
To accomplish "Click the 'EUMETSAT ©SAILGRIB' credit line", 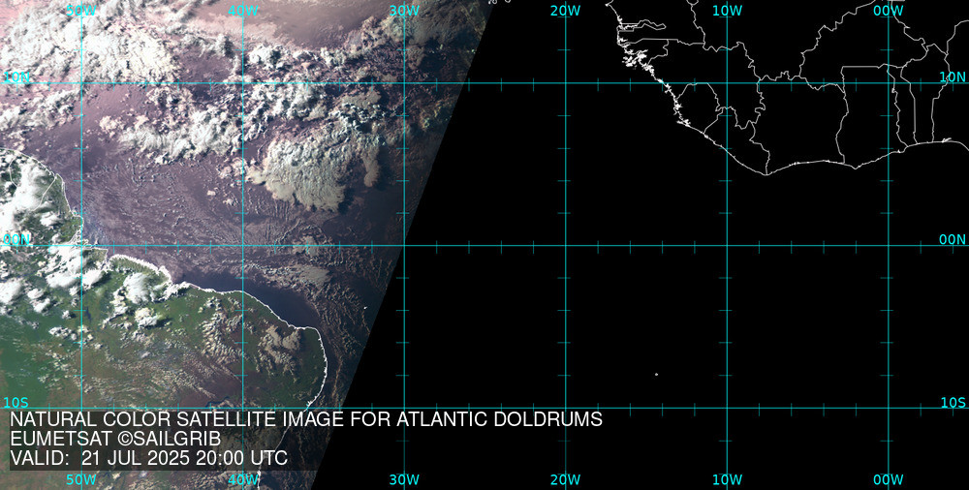I will tap(115, 439).
